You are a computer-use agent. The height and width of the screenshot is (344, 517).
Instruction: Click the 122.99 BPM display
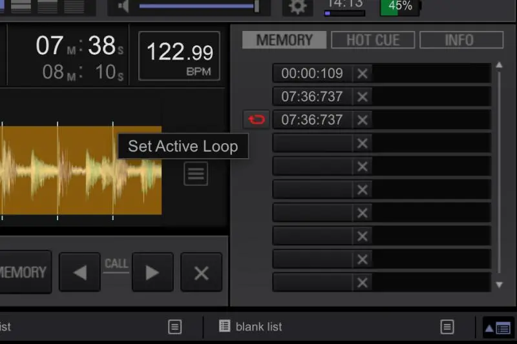click(x=179, y=56)
